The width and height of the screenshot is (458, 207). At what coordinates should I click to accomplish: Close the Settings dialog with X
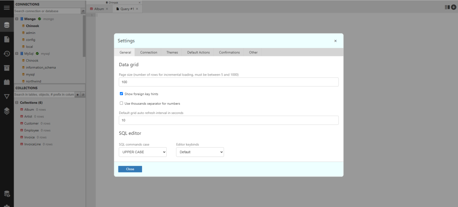coord(335,41)
